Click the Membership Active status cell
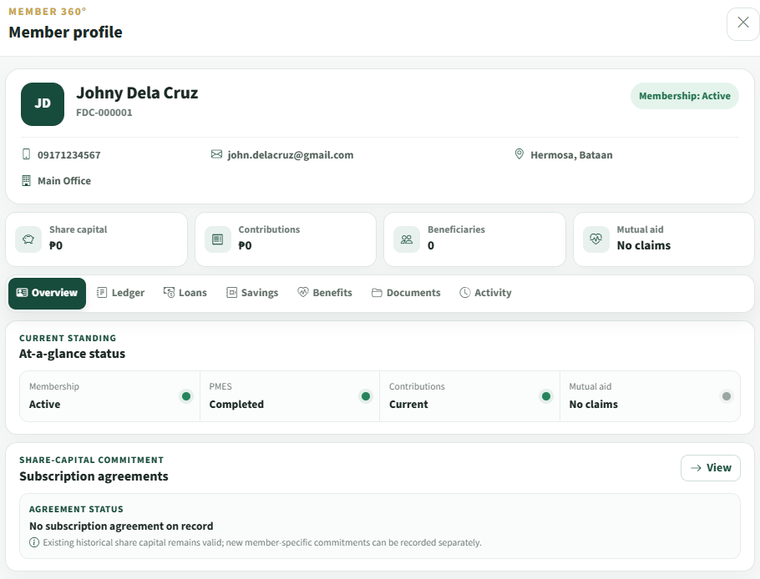Image resolution: width=760 pixels, height=579 pixels. 110,396
